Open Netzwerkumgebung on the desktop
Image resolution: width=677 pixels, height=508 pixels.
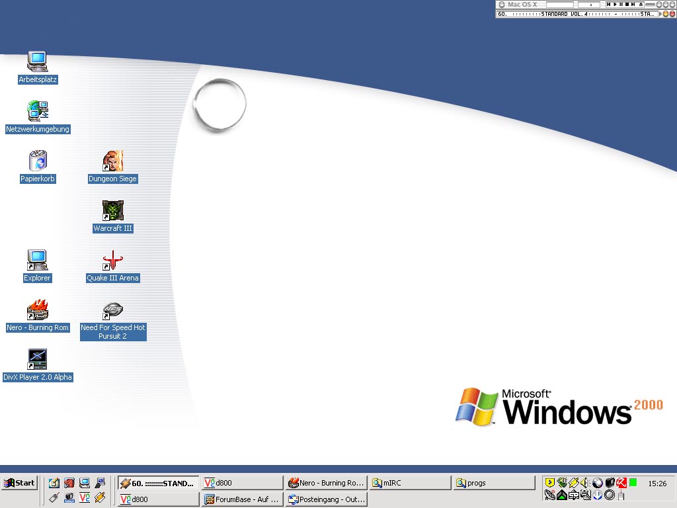coord(38,116)
